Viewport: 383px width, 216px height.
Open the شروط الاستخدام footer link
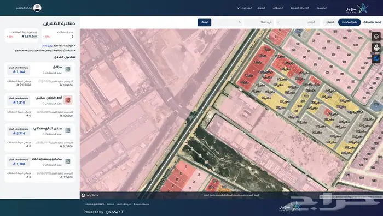(x=124, y=205)
